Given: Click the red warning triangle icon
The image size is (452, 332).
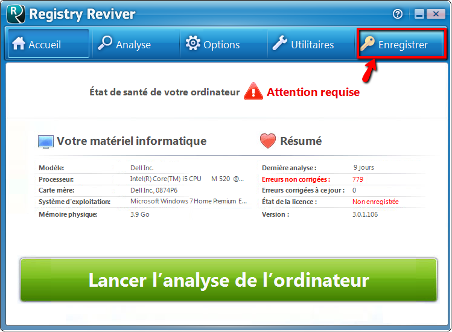Looking at the screenshot, I should point(253,91).
